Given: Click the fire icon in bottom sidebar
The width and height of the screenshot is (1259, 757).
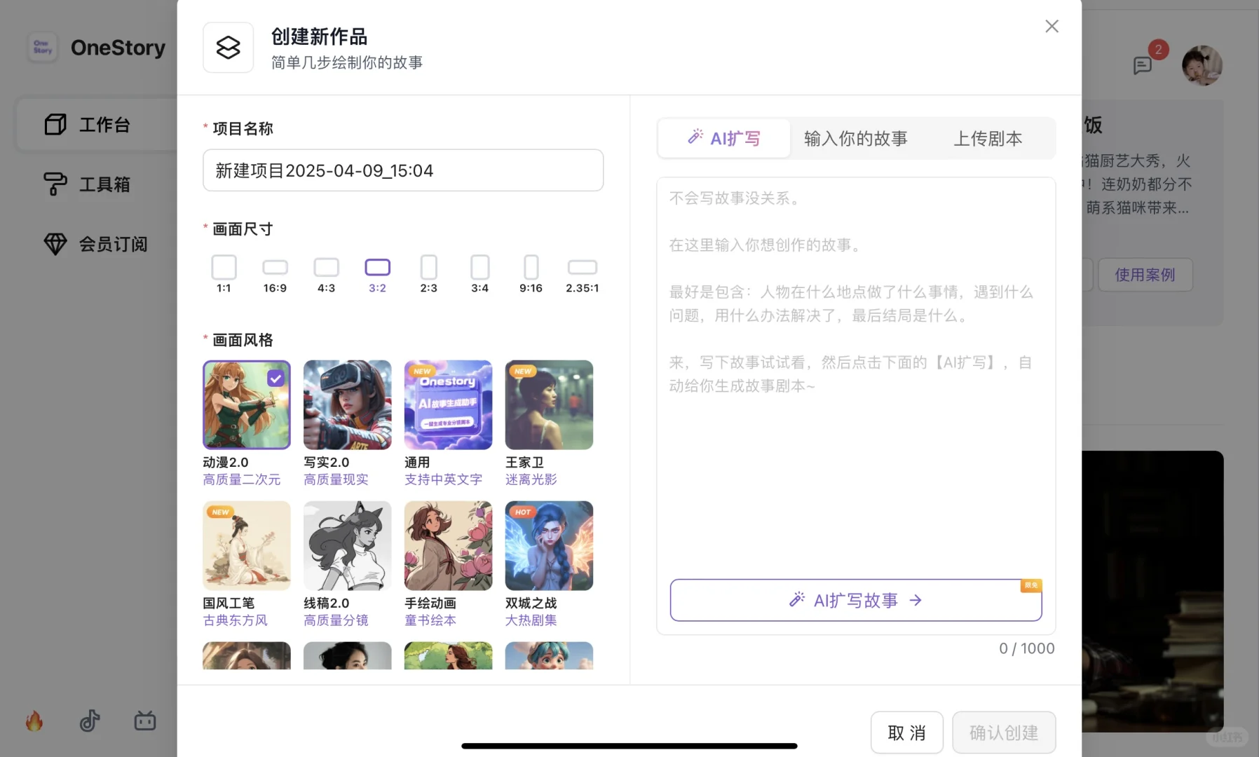Looking at the screenshot, I should tap(33, 720).
